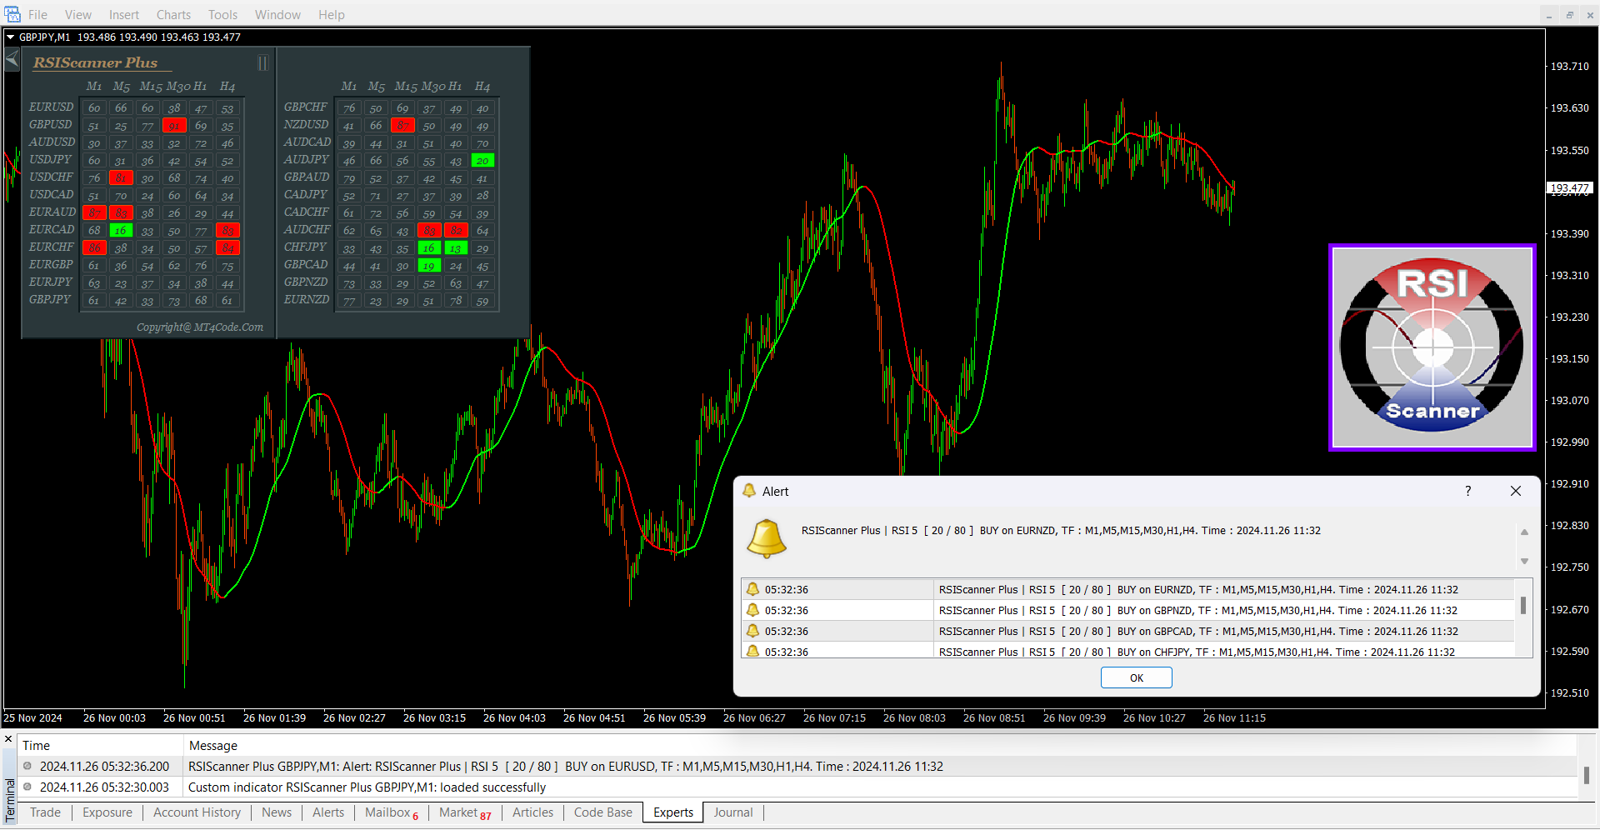Click the pause bars icon on RSIScanner Plus
Image resolution: width=1600 pixels, height=830 pixels.
pos(262,63)
